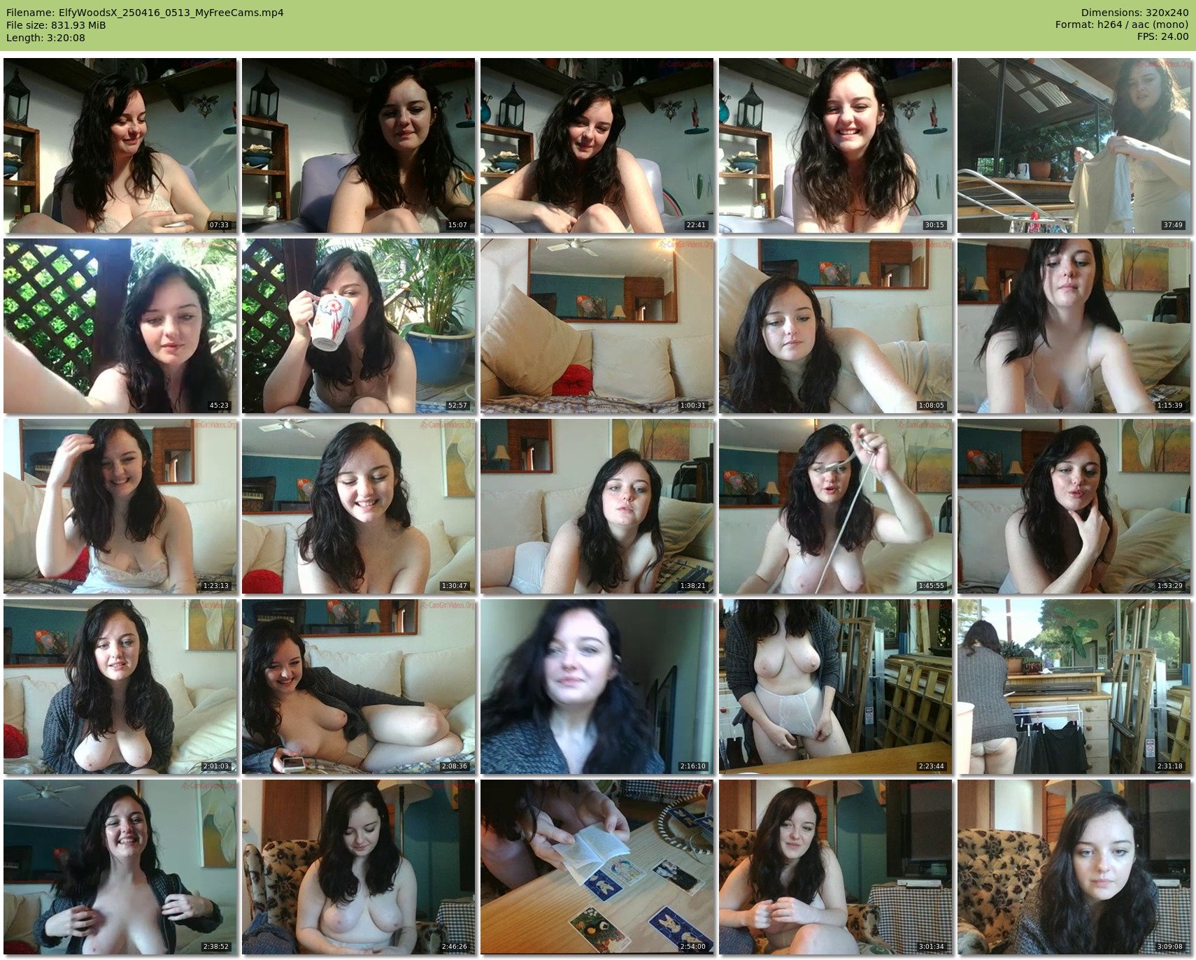
Task: Open the empty couch frame at 1:00:31
Action: click(x=597, y=326)
